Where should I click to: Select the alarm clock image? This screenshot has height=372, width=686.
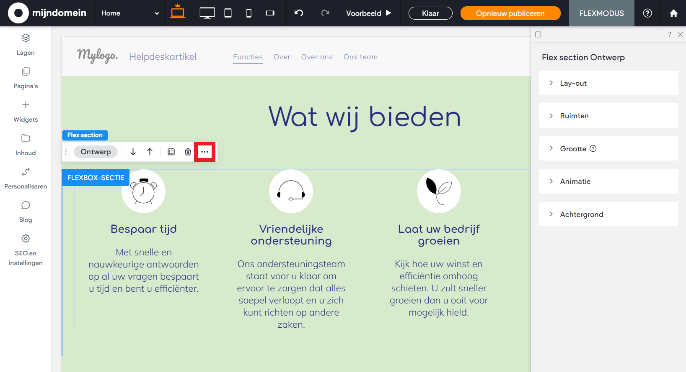coord(143,191)
